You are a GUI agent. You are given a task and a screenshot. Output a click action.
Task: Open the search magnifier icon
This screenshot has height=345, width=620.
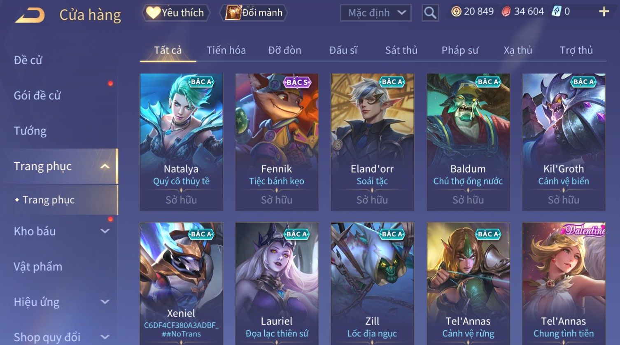tap(430, 13)
